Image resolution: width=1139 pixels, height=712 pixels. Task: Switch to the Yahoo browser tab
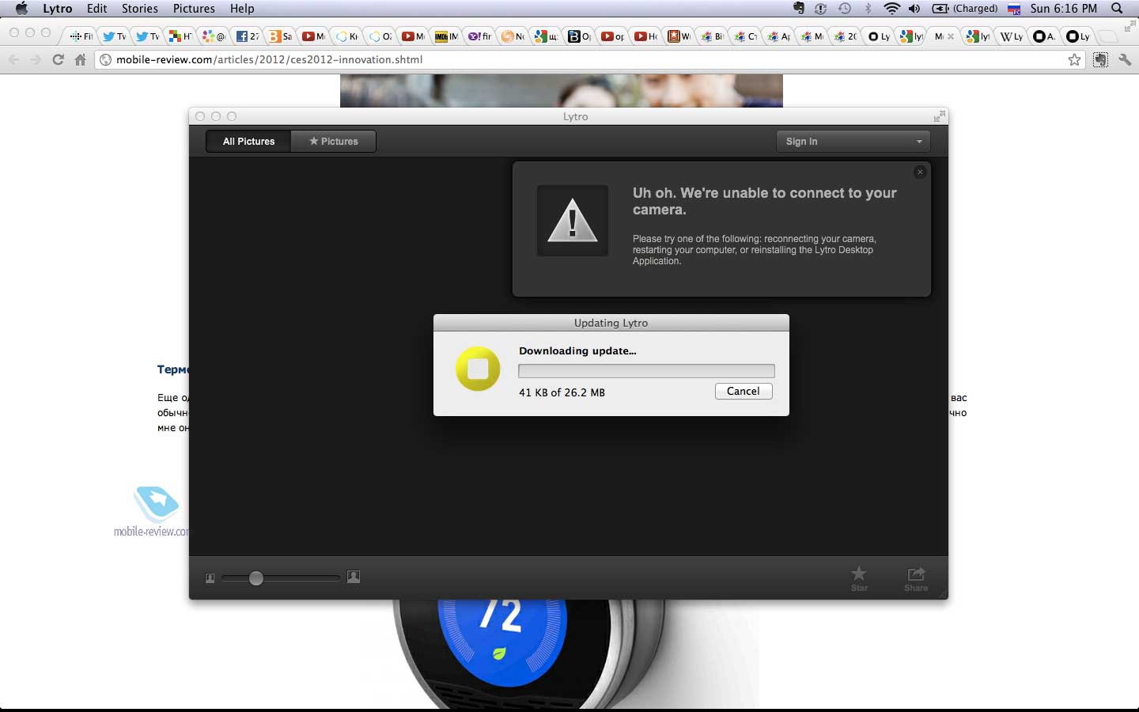479,36
